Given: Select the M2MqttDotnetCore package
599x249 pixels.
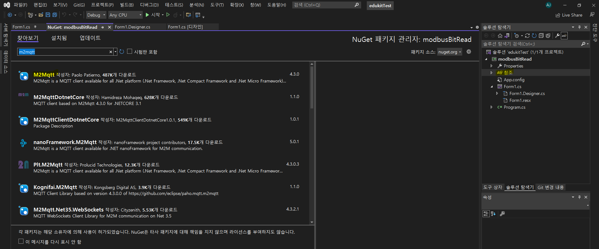Looking at the screenshot, I should [160, 100].
